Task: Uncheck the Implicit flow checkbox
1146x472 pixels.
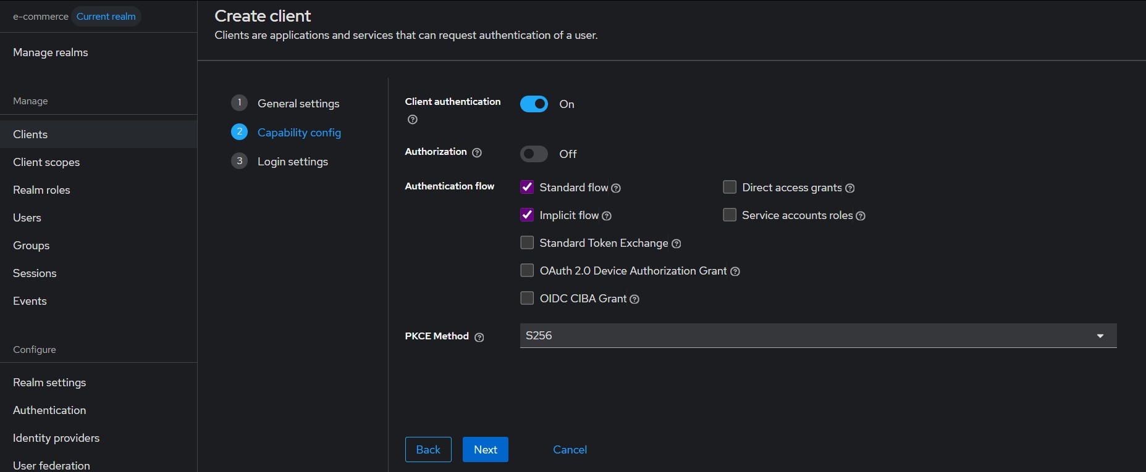Action: [527, 215]
